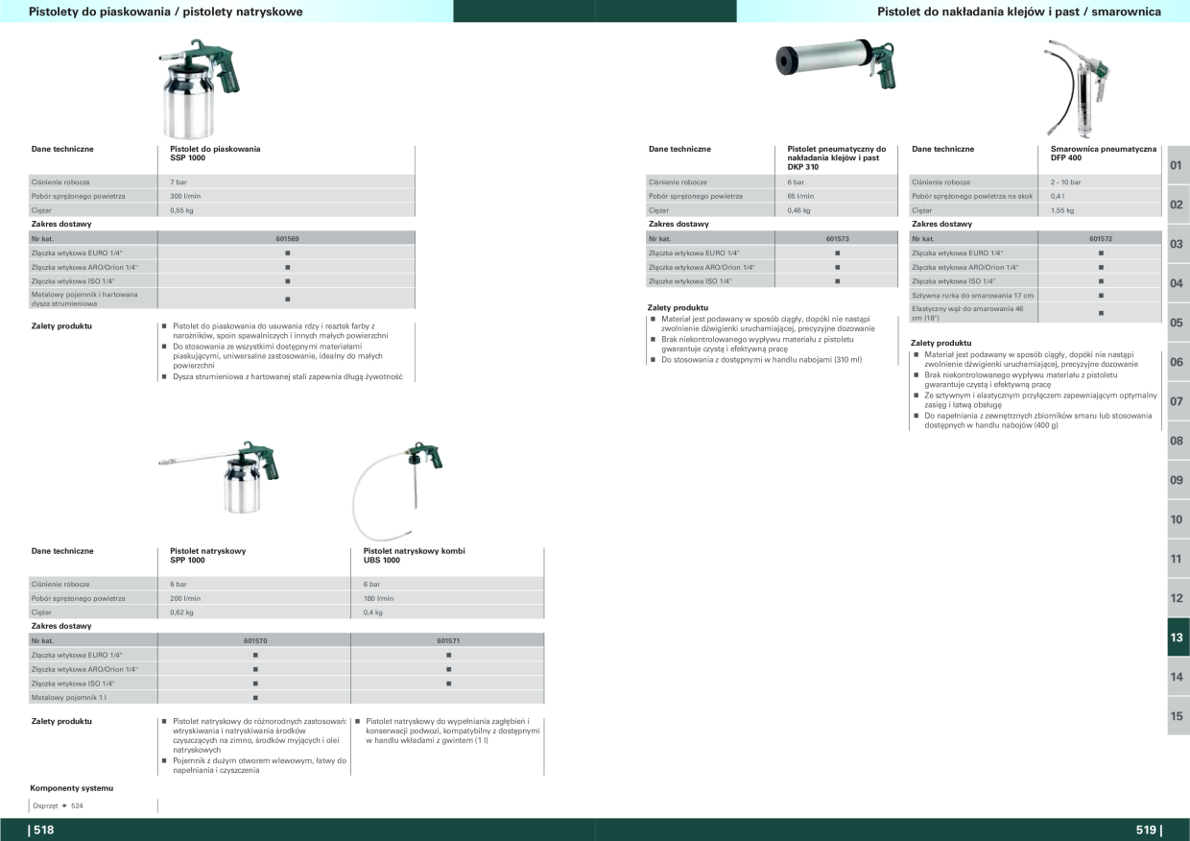Viewport: 1190px width, 841px height.
Task: Click the '7 bar' pressure value for SSP 1000
Action: 178,182
